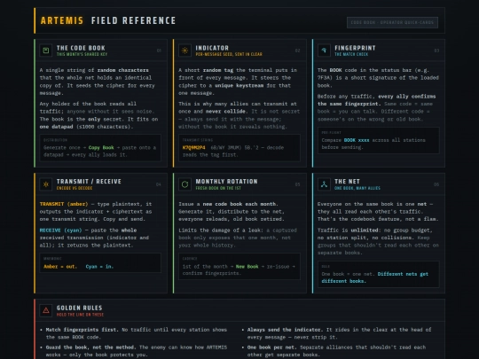Click card number 06 label

436,184
